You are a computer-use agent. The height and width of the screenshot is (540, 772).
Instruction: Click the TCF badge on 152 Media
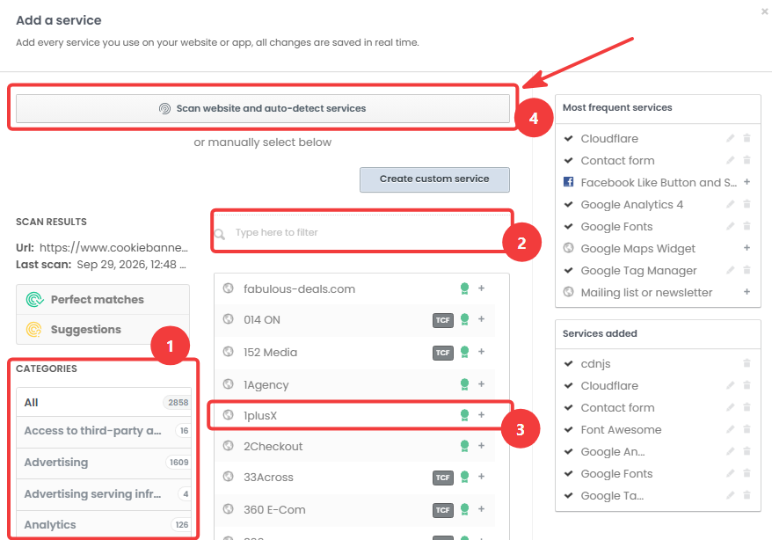[x=443, y=353]
